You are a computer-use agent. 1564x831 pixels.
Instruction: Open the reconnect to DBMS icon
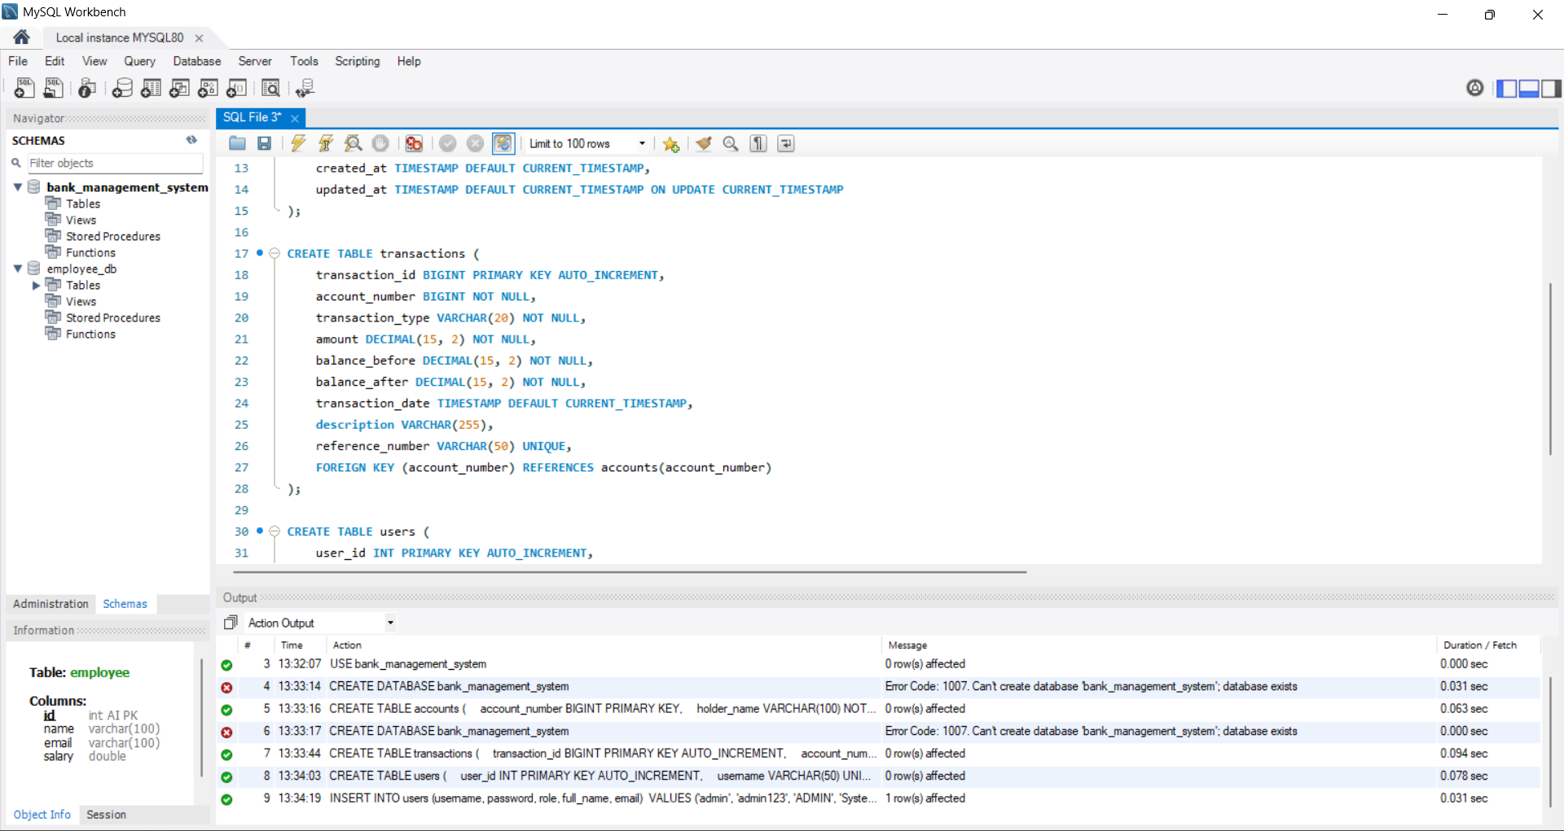point(305,88)
